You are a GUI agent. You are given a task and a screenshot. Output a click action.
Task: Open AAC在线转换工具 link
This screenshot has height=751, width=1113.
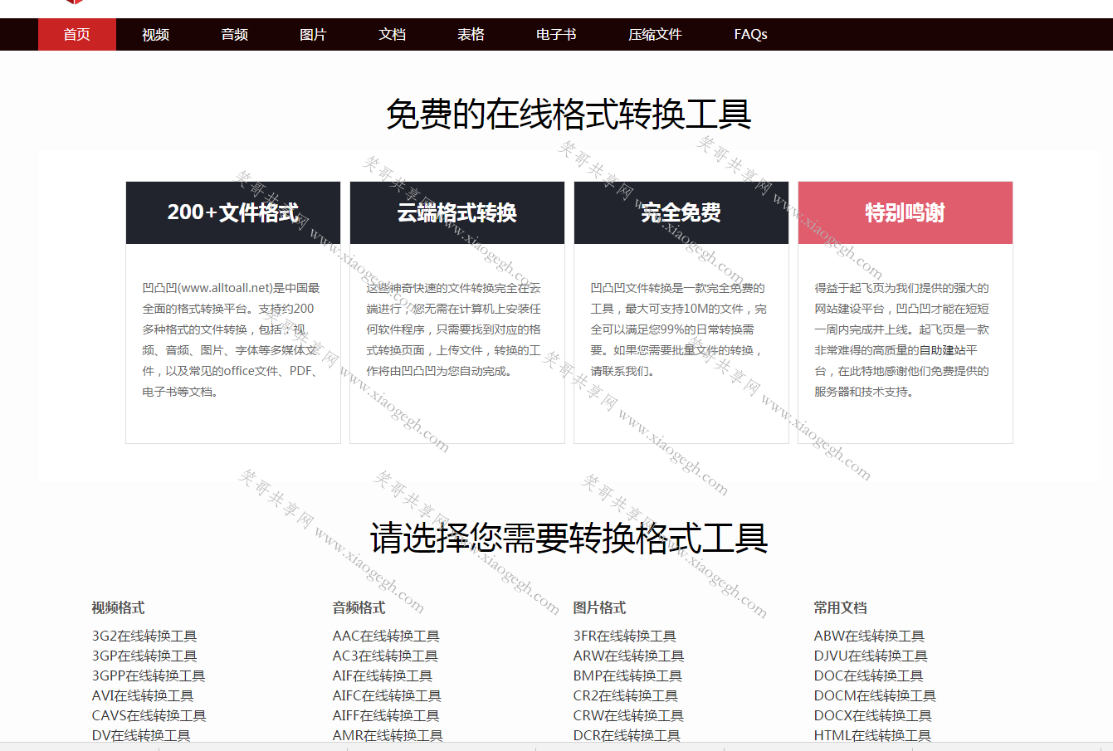coord(386,636)
